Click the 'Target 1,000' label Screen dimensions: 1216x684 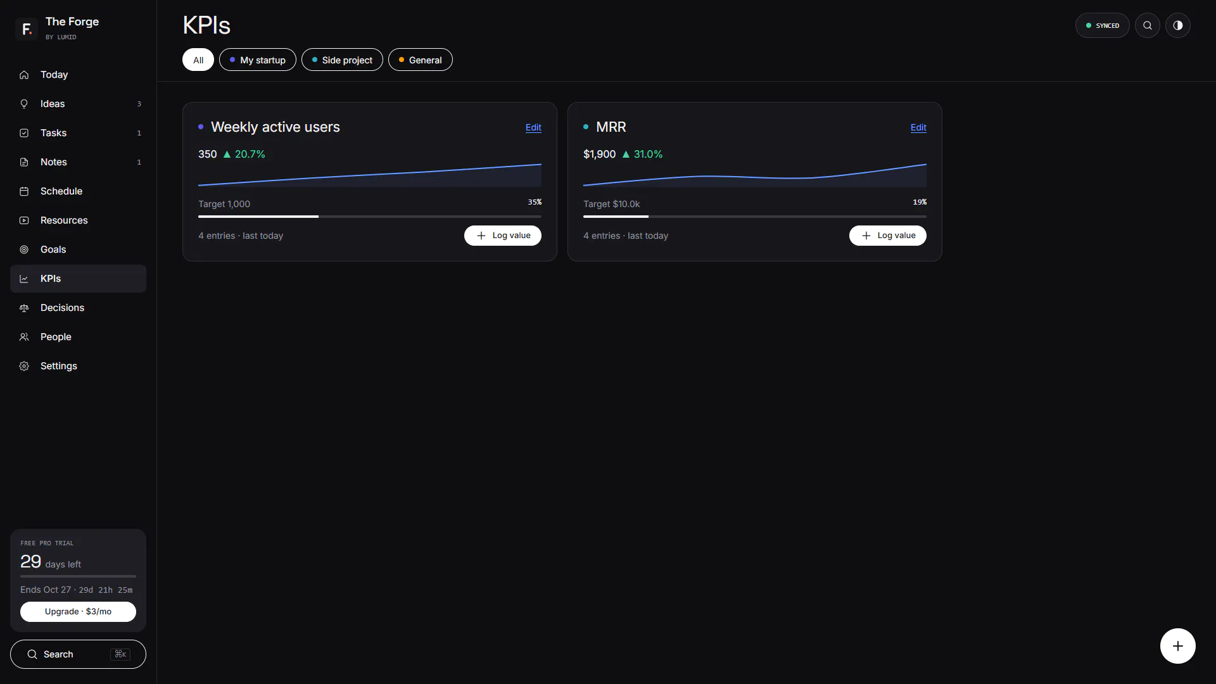coord(224,204)
